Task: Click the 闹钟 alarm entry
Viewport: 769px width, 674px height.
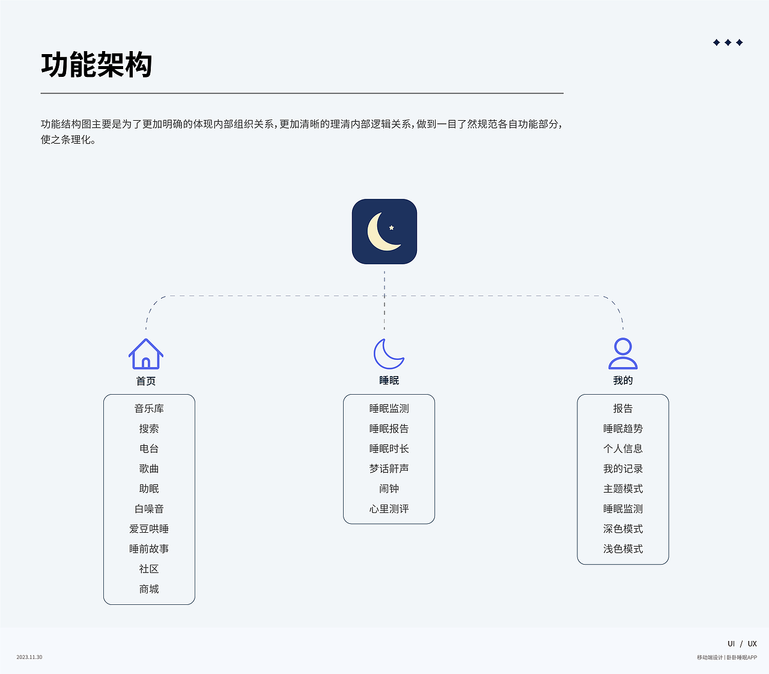Action: pyautogui.click(x=389, y=488)
